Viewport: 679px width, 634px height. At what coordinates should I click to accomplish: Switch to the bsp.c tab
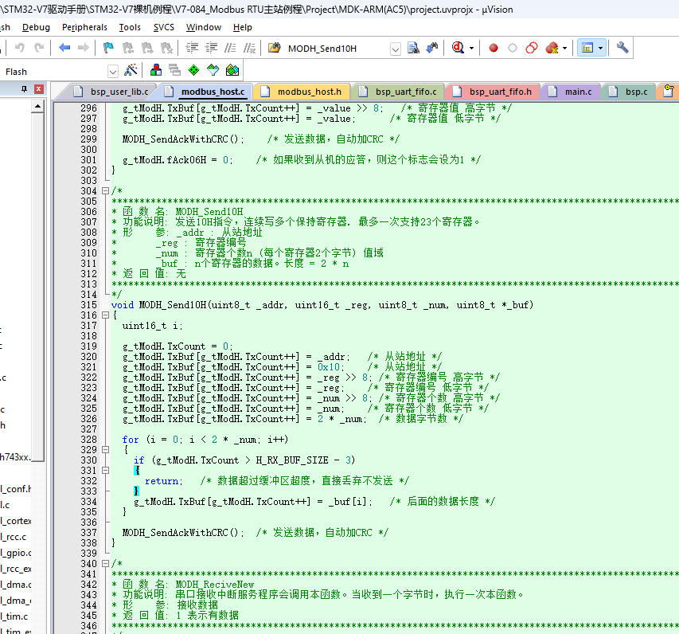[x=629, y=92]
